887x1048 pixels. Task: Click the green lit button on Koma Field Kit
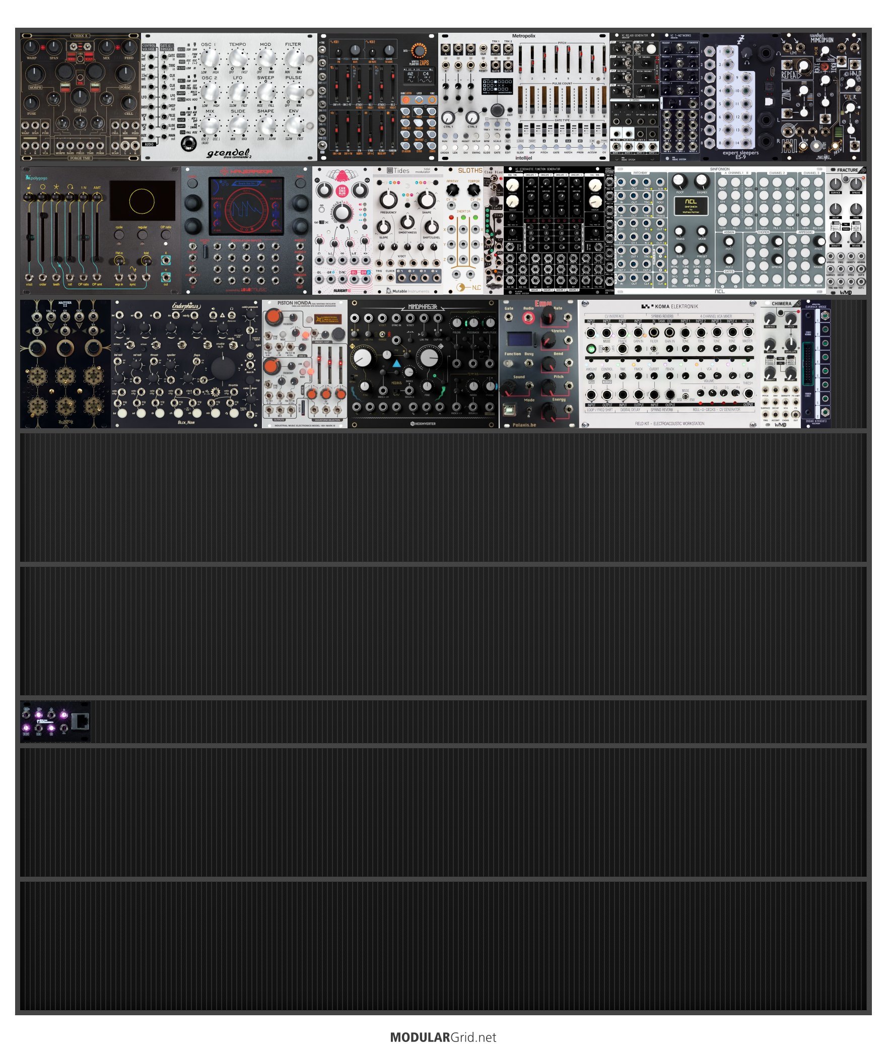pyautogui.click(x=591, y=349)
